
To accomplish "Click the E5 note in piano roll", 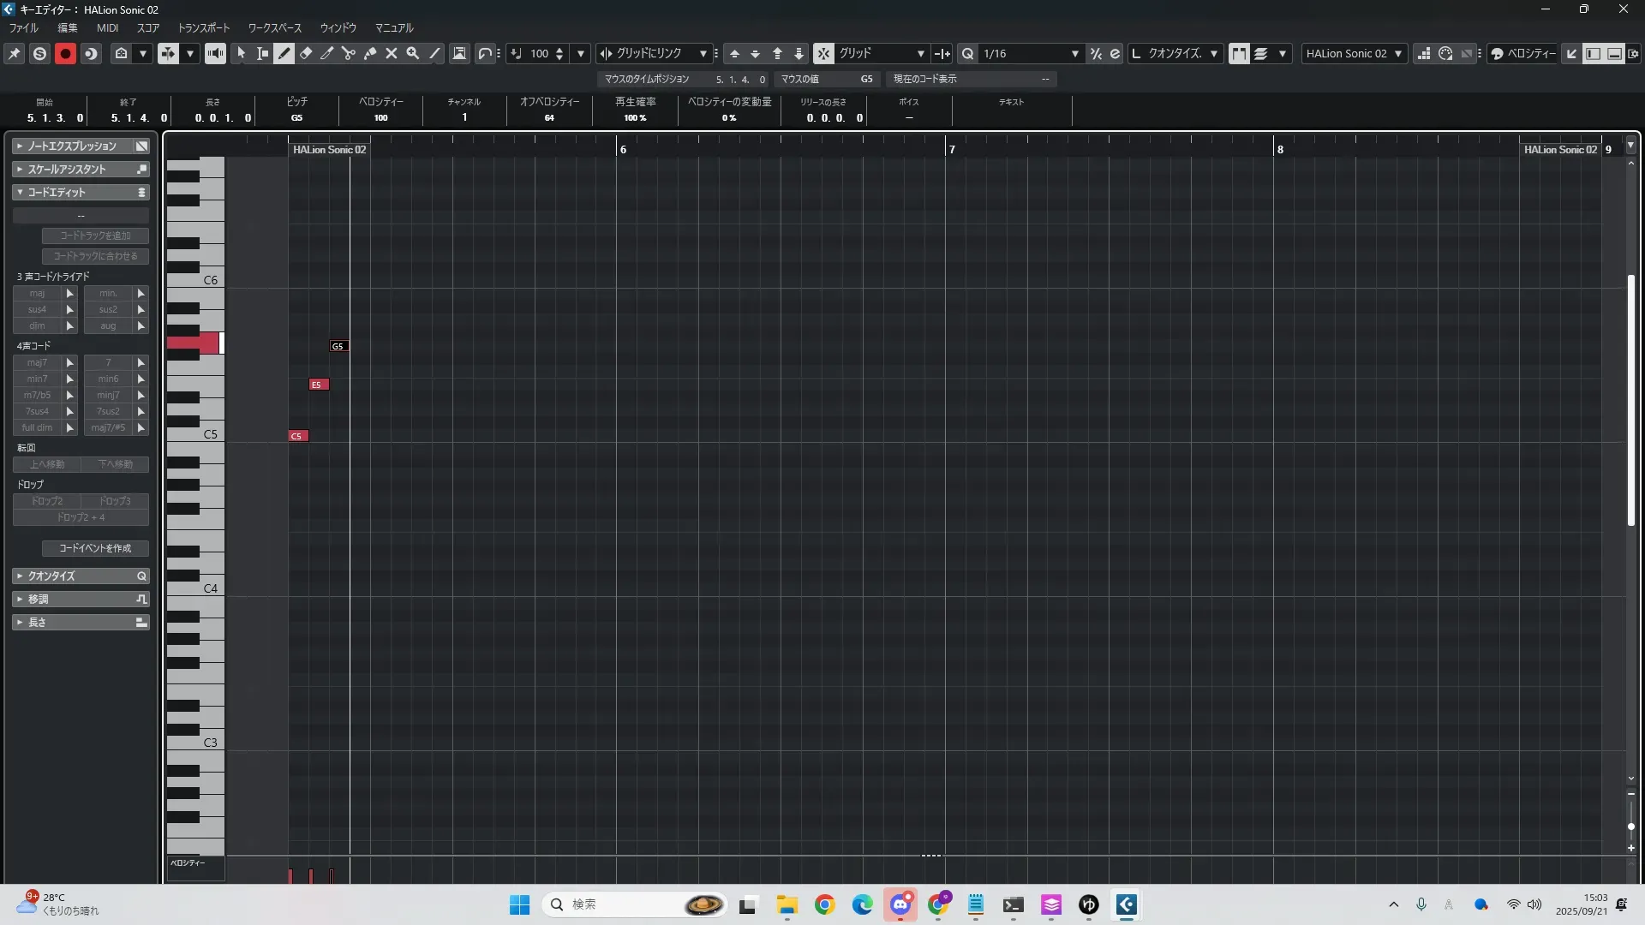I will 319,385.
